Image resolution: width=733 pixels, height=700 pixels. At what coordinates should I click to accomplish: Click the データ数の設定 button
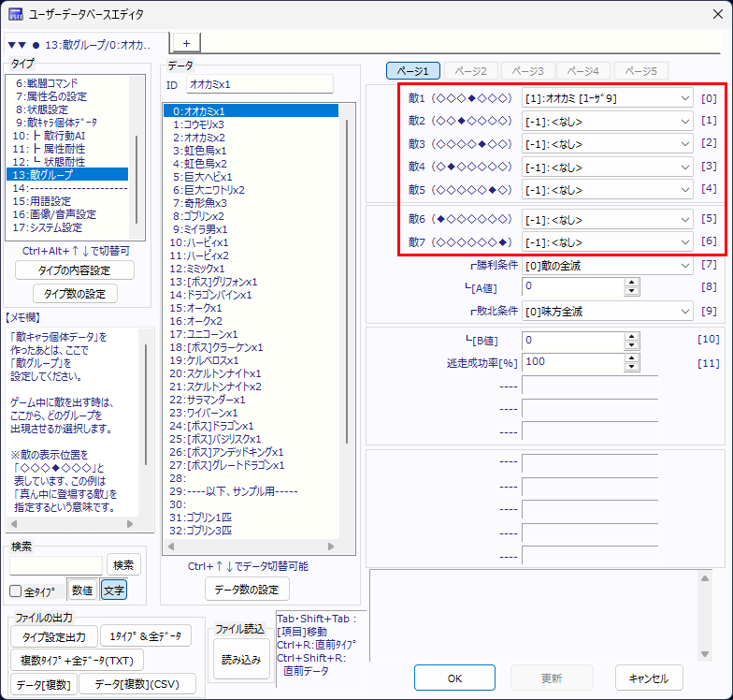(x=247, y=589)
